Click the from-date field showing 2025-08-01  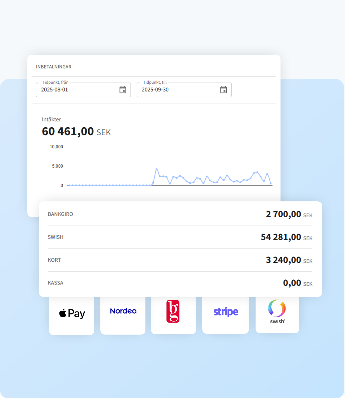point(77,90)
